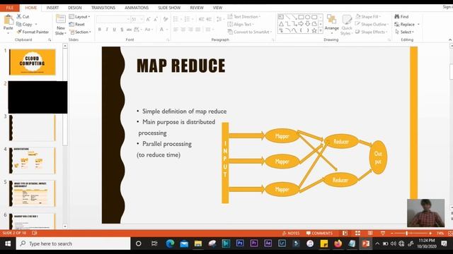Open the Shape Fill dropdown
The height and width of the screenshot is (254, 453).
(x=368, y=17)
